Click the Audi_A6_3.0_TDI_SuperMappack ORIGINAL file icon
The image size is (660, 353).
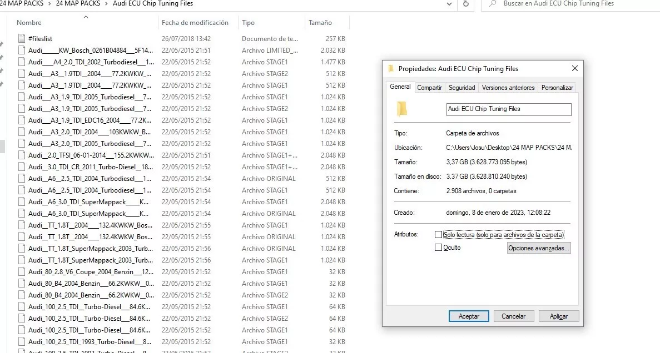point(22,214)
